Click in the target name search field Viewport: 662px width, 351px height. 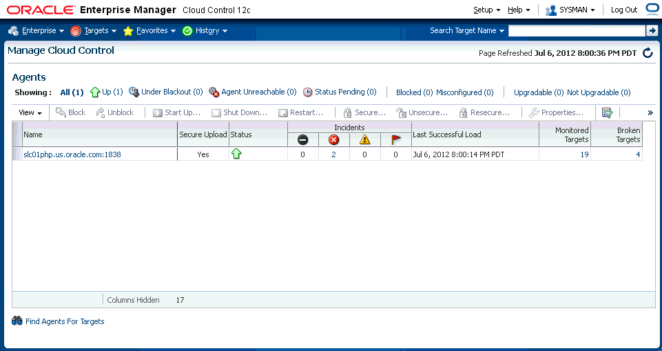click(577, 30)
